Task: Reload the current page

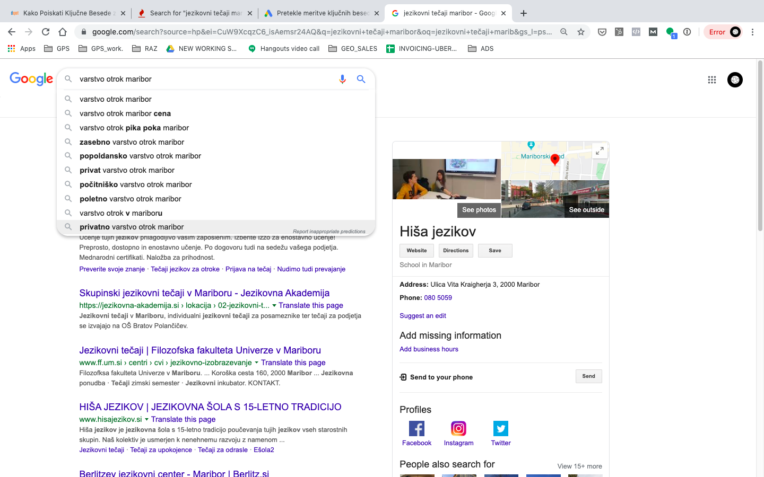Action: click(46, 32)
